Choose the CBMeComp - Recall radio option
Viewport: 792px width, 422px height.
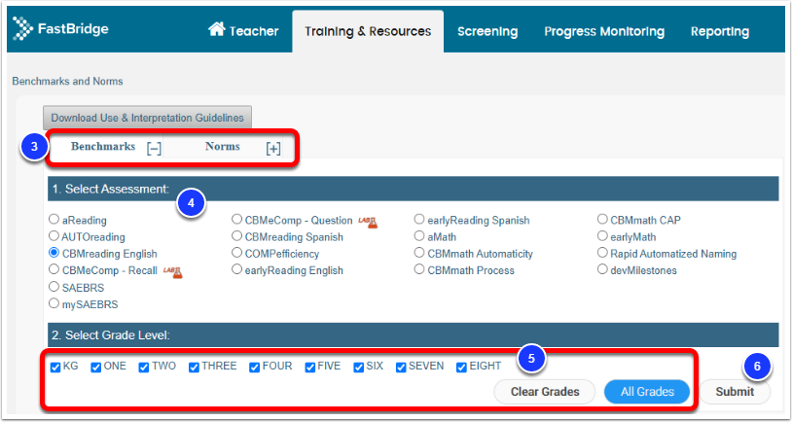pos(54,269)
